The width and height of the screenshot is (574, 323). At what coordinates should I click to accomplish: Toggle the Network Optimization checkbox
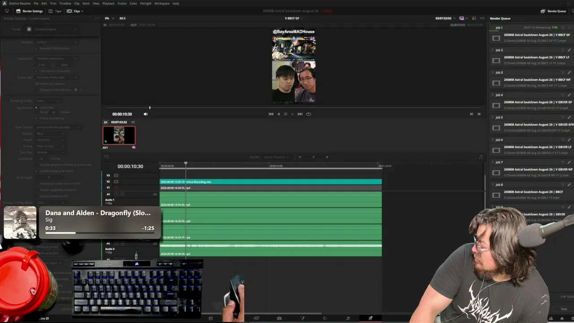(37, 48)
